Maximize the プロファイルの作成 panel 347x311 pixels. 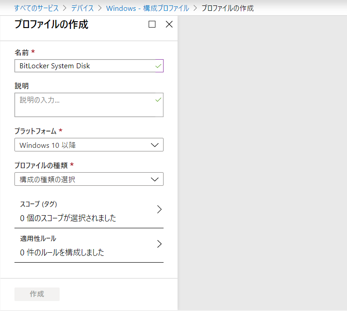click(x=152, y=24)
